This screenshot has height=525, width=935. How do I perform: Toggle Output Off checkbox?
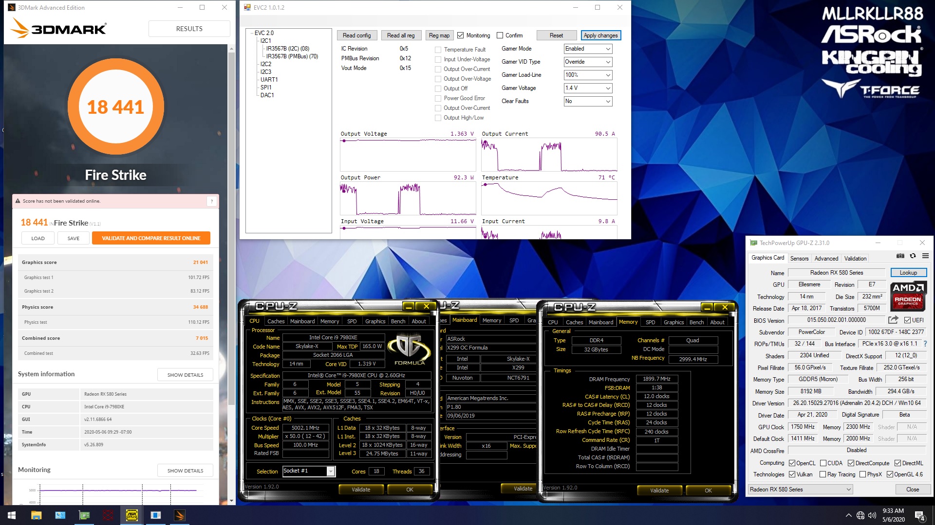coord(438,88)
